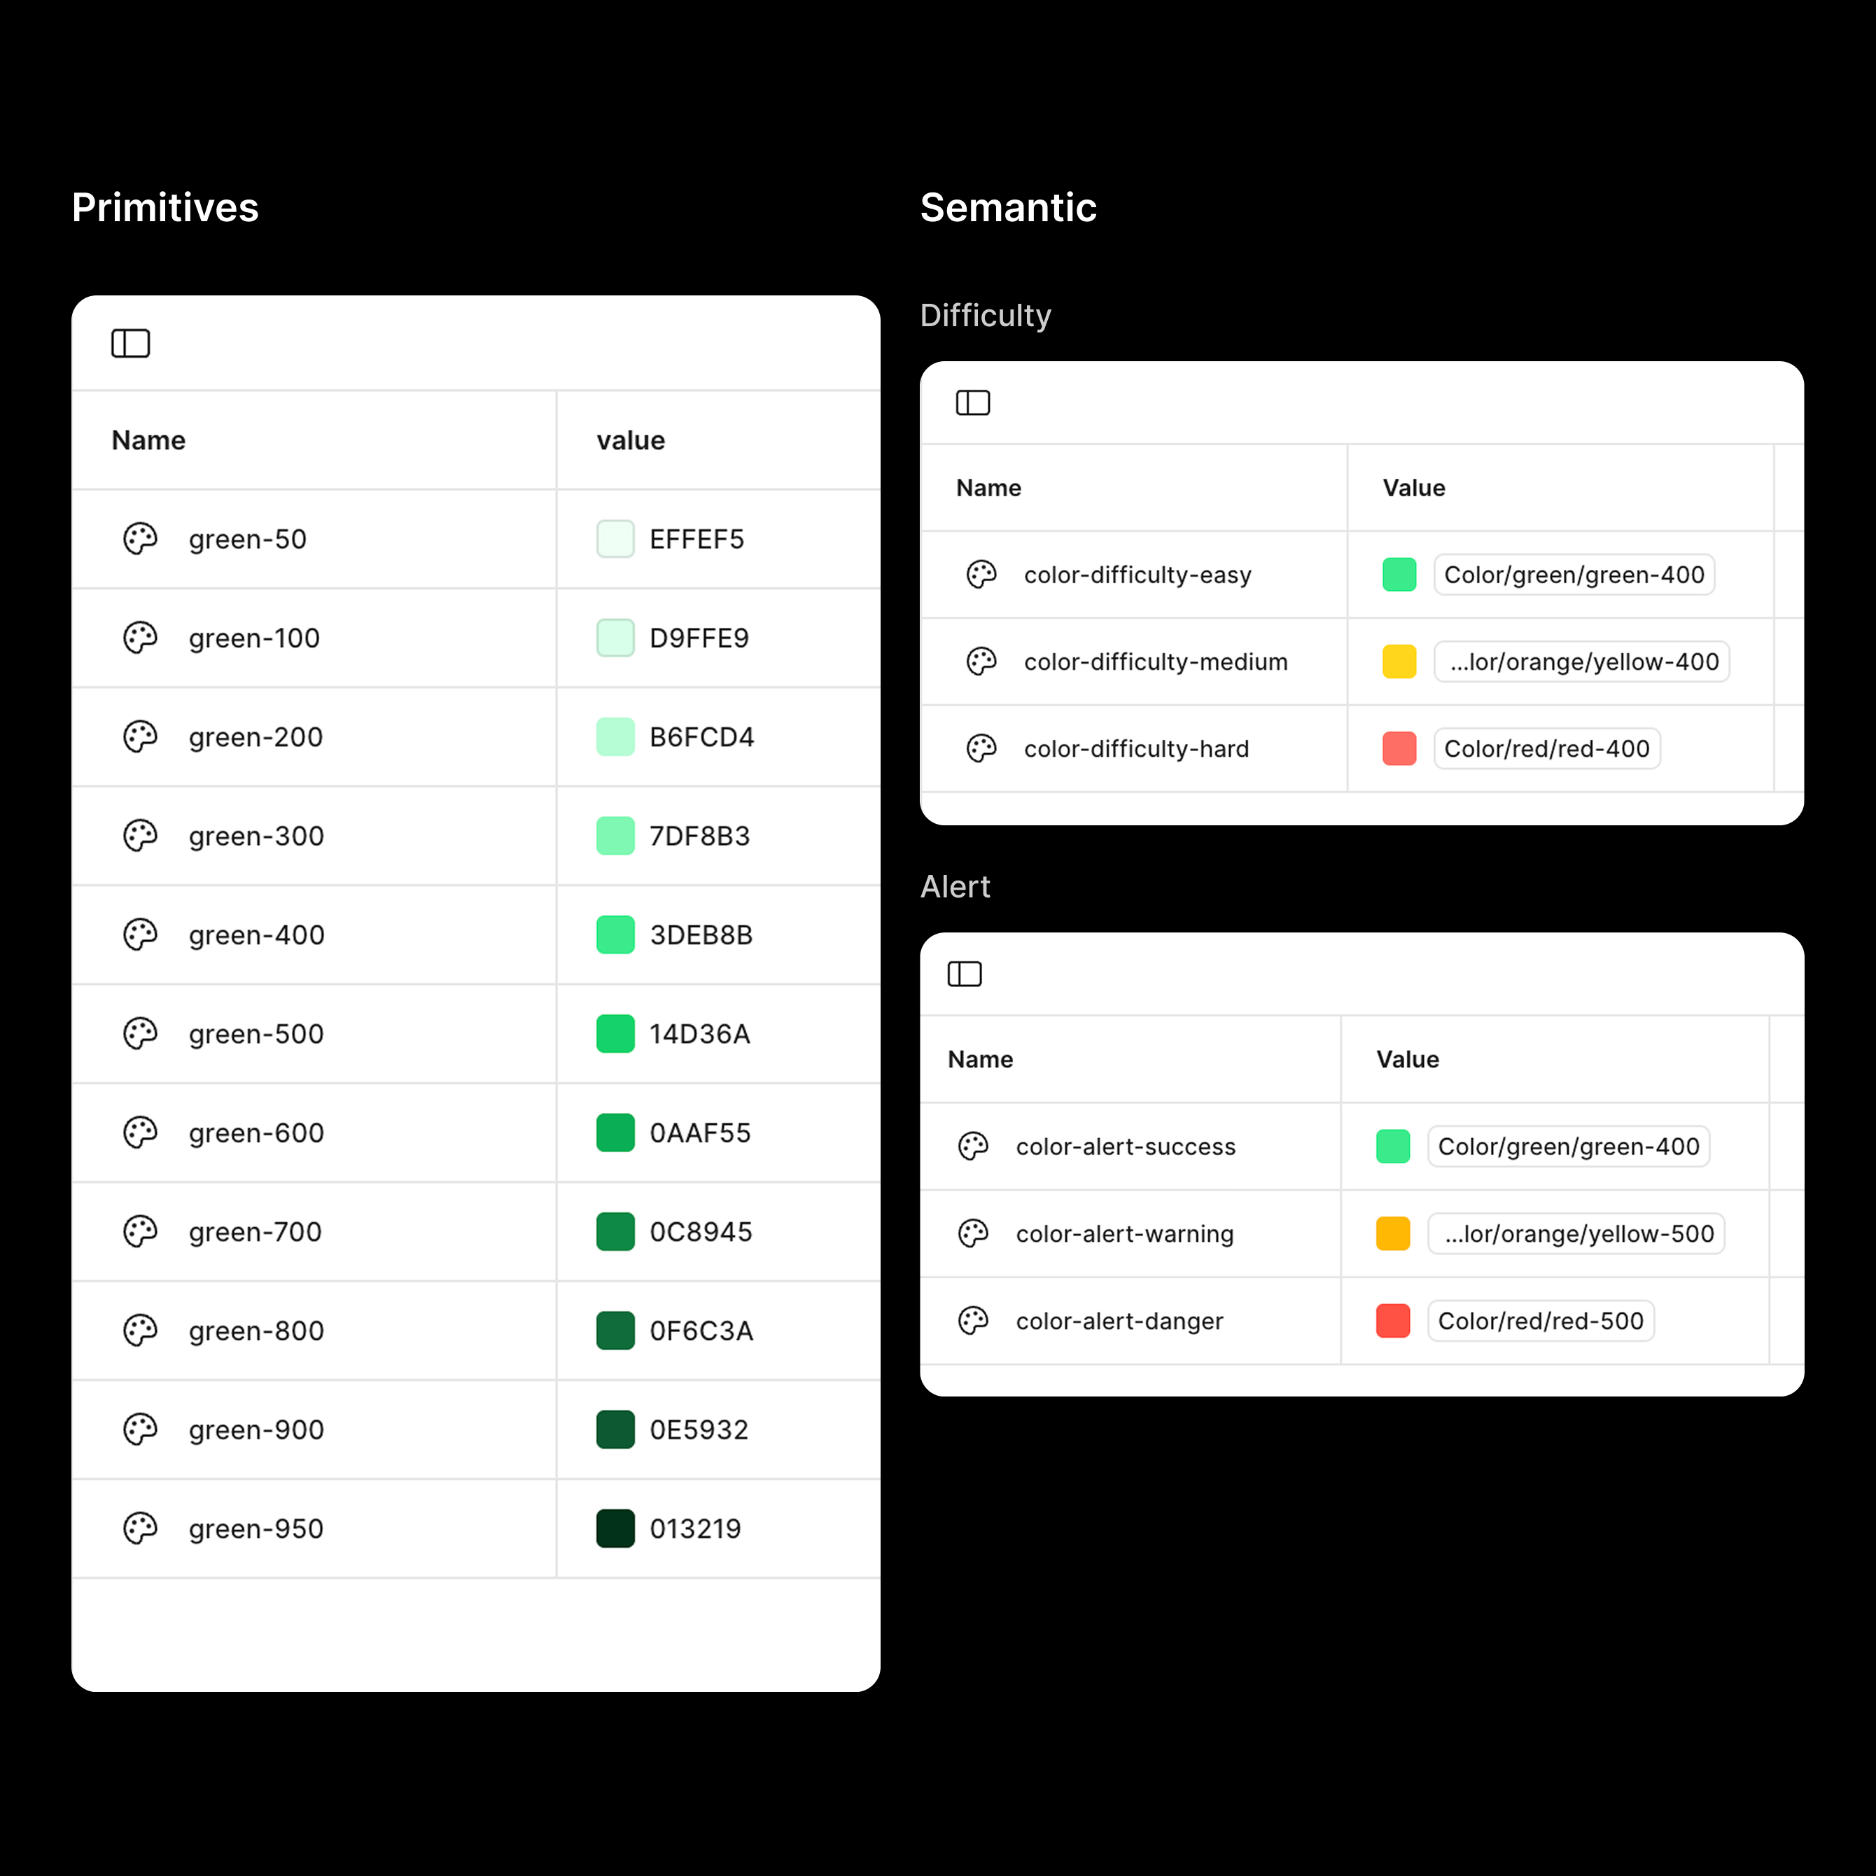Open the 013219 dark green swatch
This screenshot has width=1876, height=1876.
point(615,1528)
